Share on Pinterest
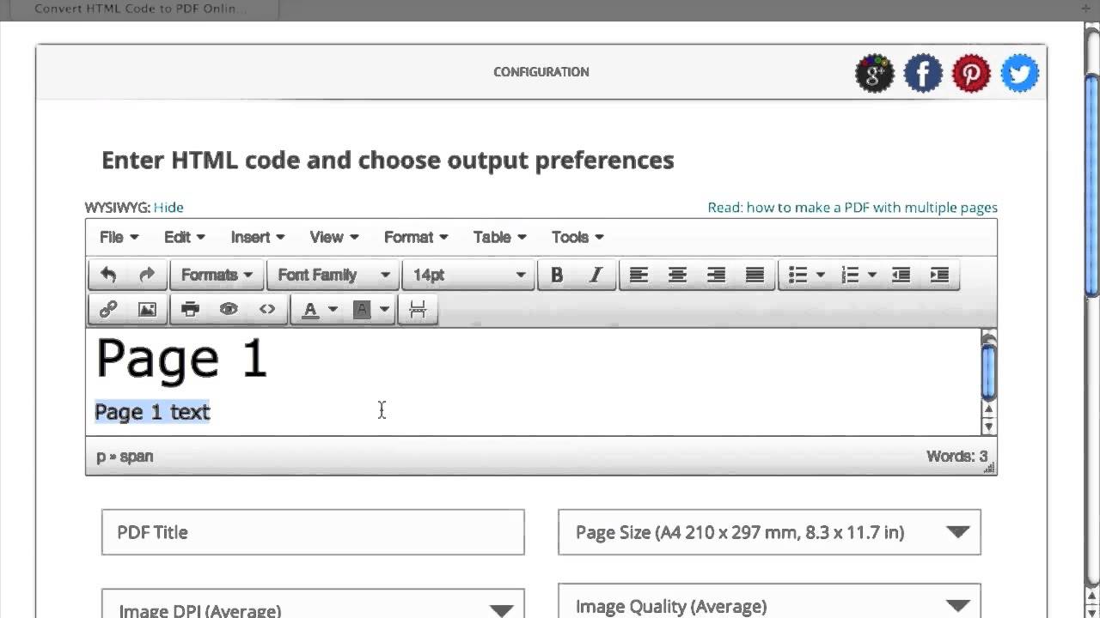This screenshot has height=618, width=1100. [x=971, y=74]
